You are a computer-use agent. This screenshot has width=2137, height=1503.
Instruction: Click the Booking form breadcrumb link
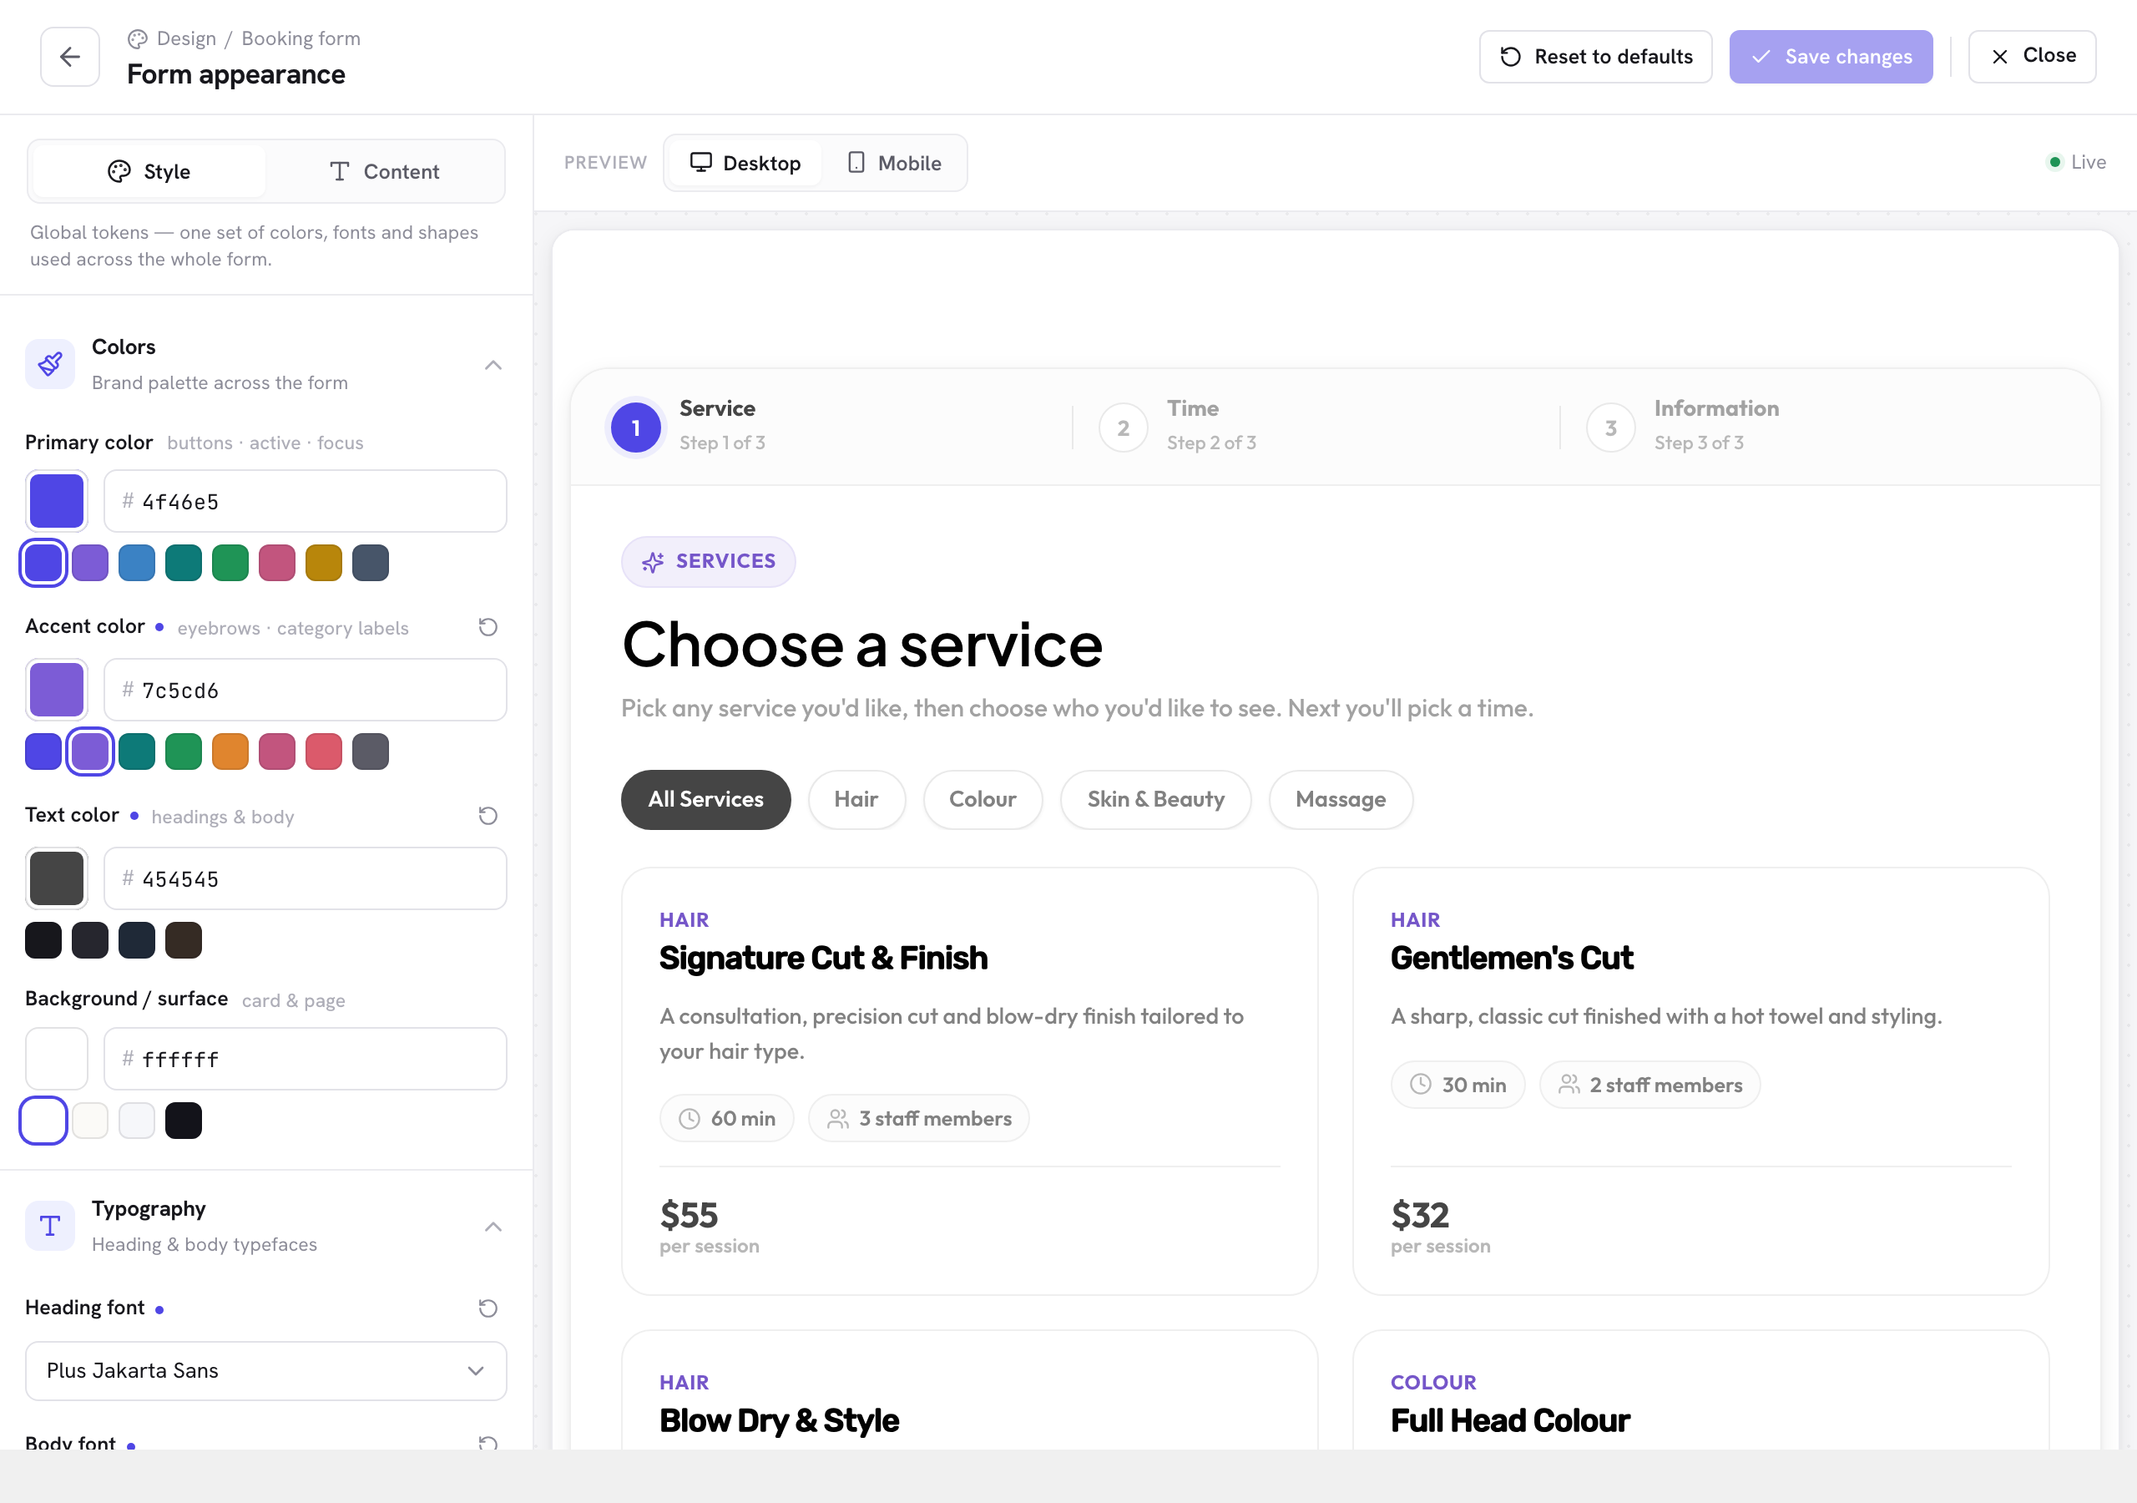point(301,39)
